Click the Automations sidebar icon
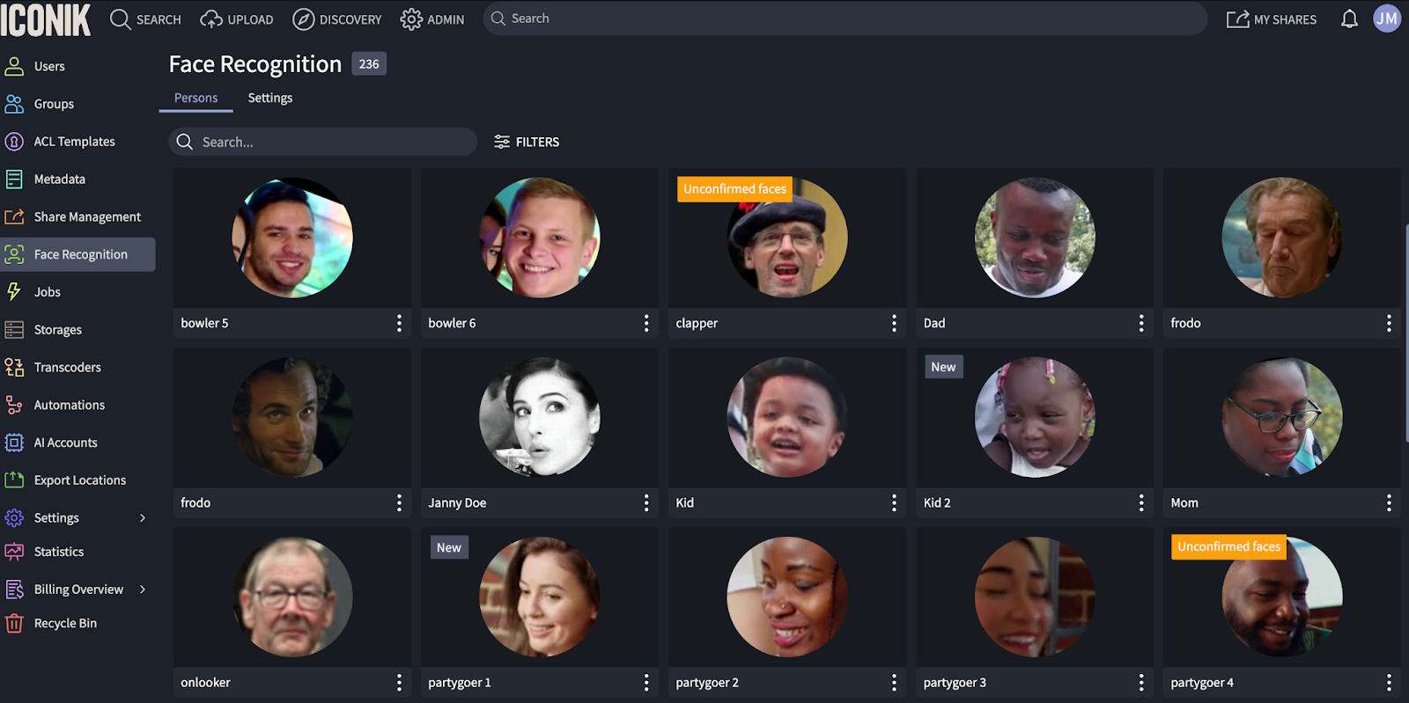This screenshot has width=1409, height=703. (14, 406)
